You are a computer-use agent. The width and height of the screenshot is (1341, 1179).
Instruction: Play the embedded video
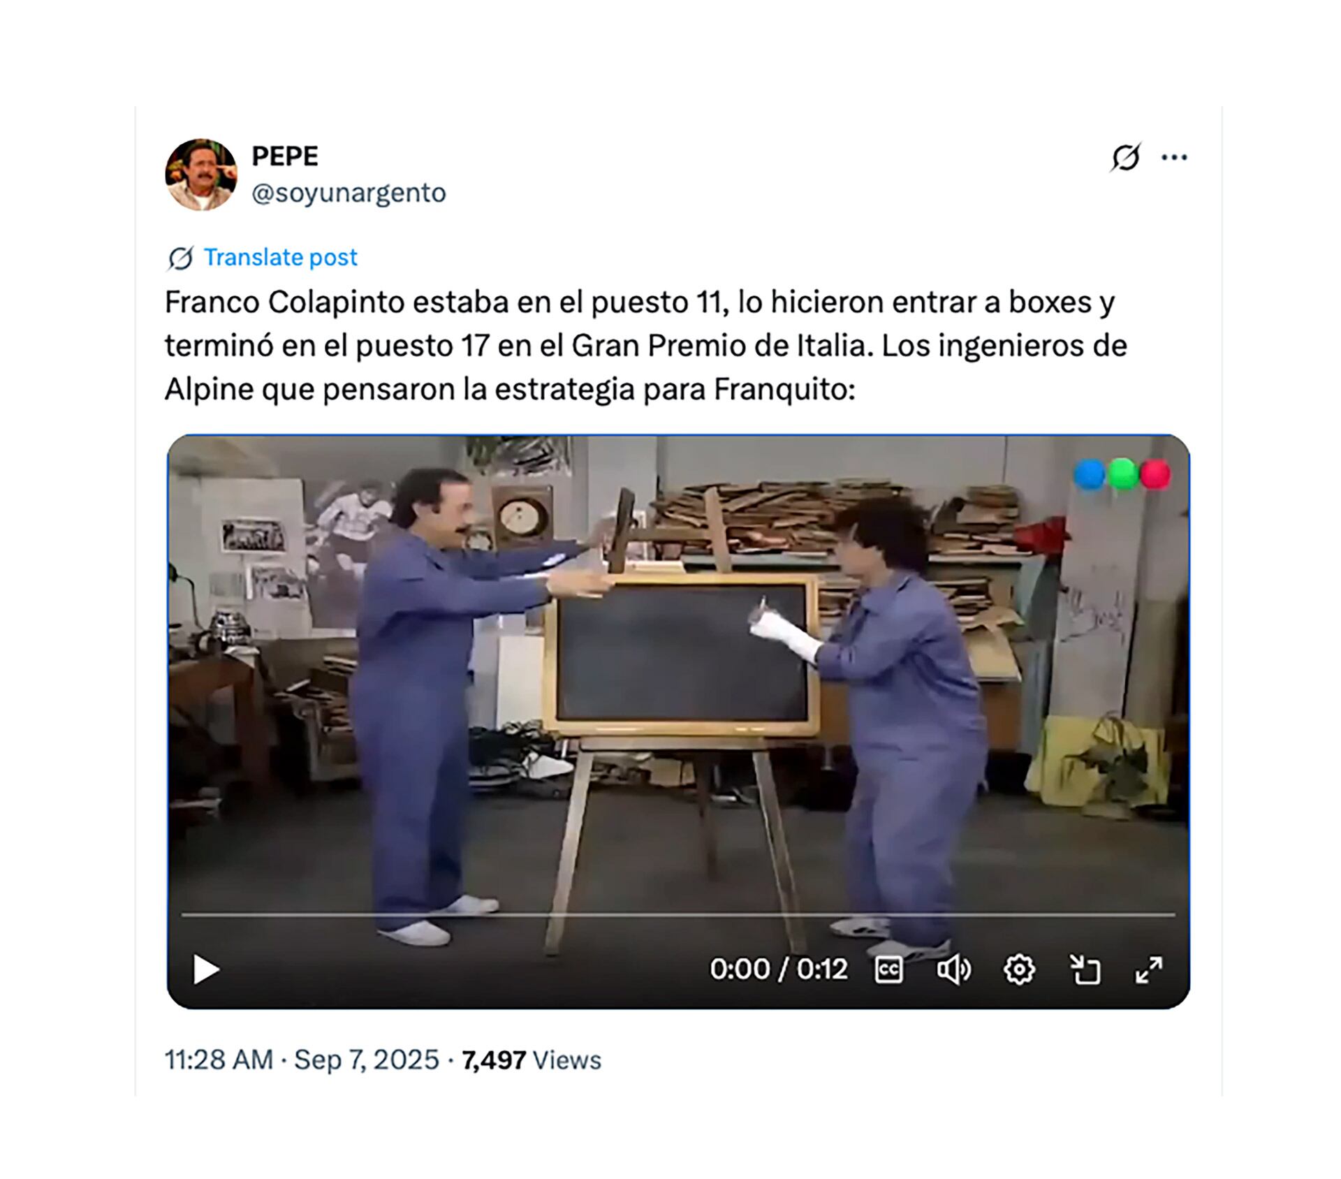pos(206,969)
